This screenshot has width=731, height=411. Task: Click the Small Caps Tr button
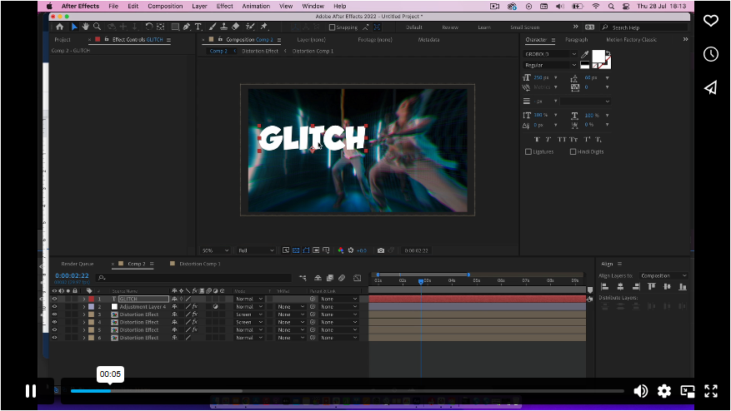point(573,139)
